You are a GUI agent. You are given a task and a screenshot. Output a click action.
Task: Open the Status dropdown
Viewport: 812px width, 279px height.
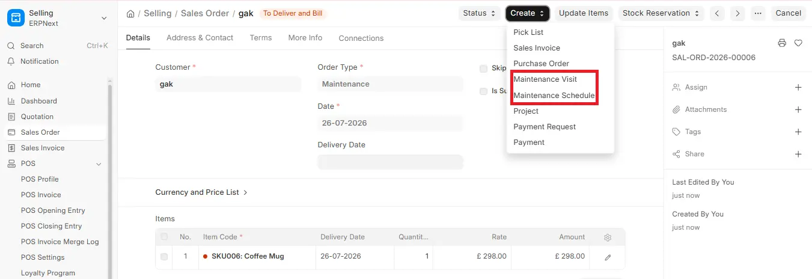(479, 13)
